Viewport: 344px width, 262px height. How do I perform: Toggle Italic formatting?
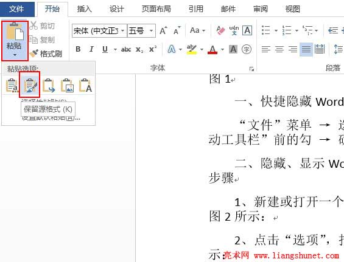[x=91, y=49]
